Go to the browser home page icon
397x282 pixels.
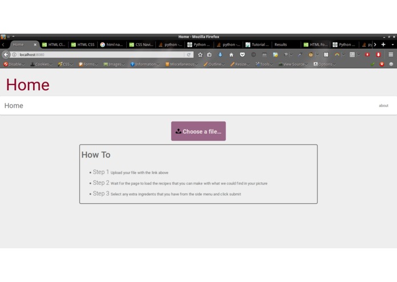[x=231, y=55]
